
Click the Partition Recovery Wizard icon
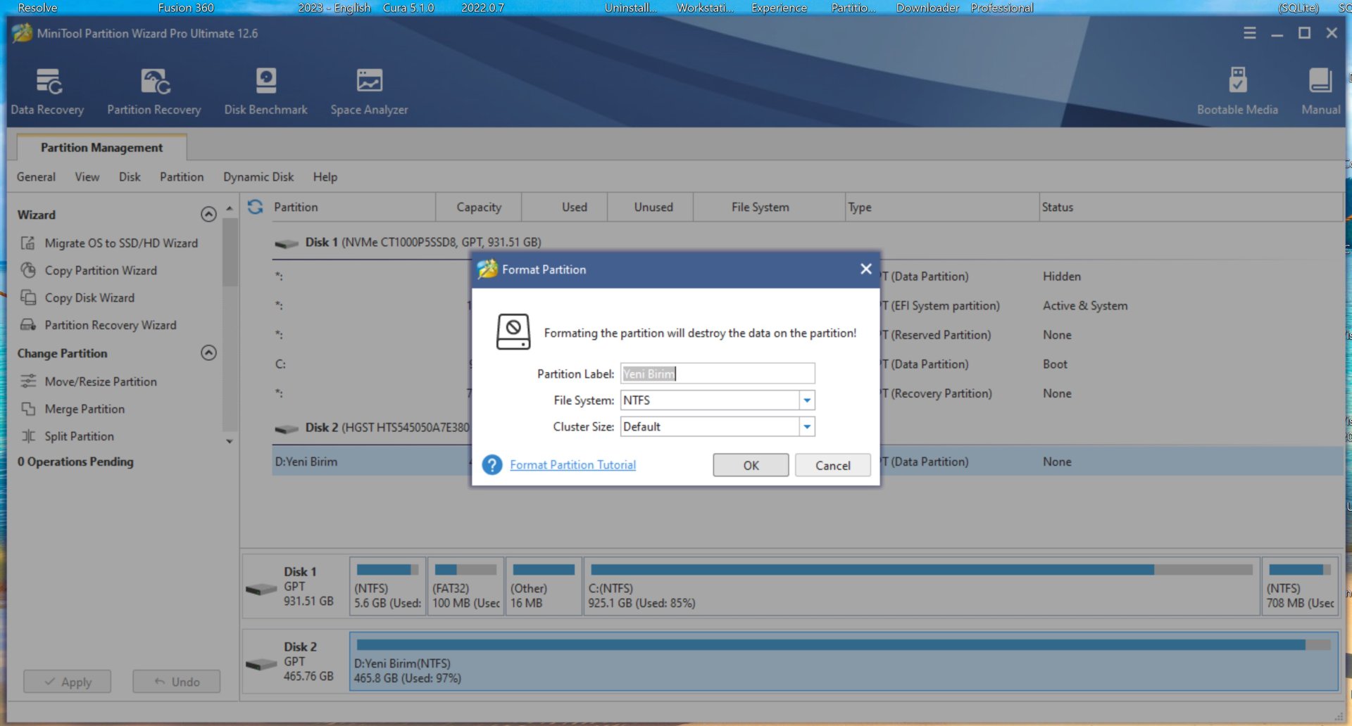click(x=28, y=325)
